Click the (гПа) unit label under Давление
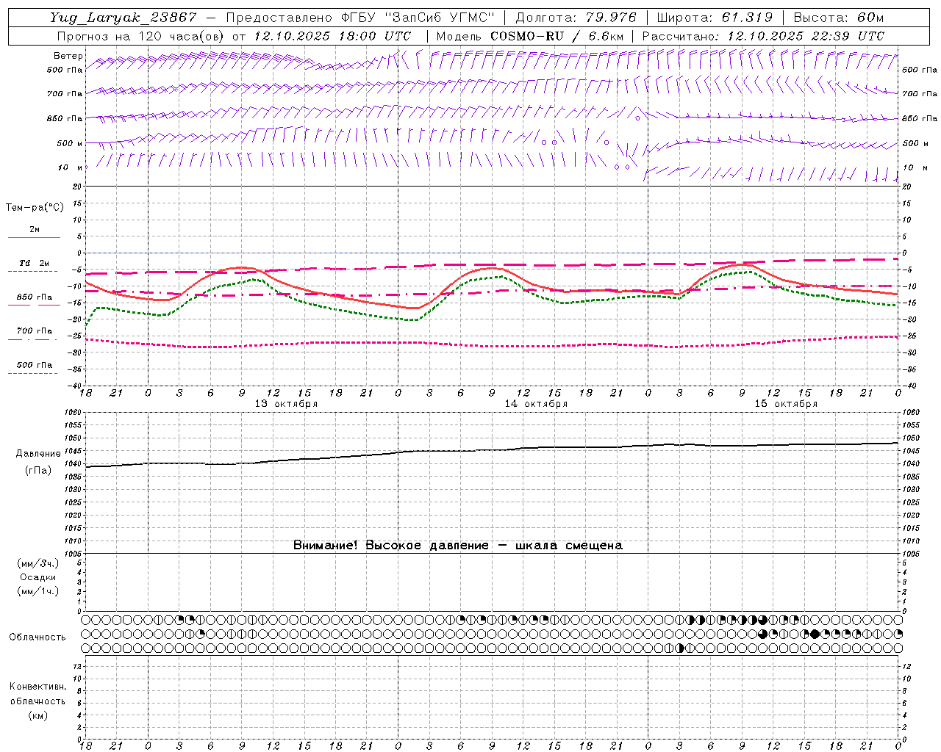Screen dimensions: 941x752 point(38,470)
